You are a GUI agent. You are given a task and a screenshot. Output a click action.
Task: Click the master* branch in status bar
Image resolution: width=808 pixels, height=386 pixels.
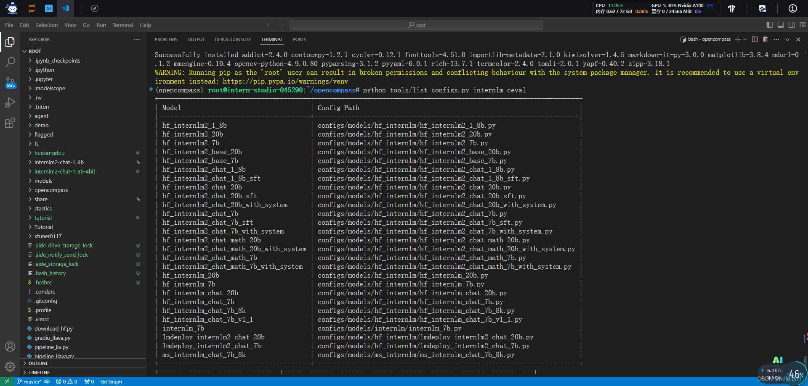(x=29, y=381)
